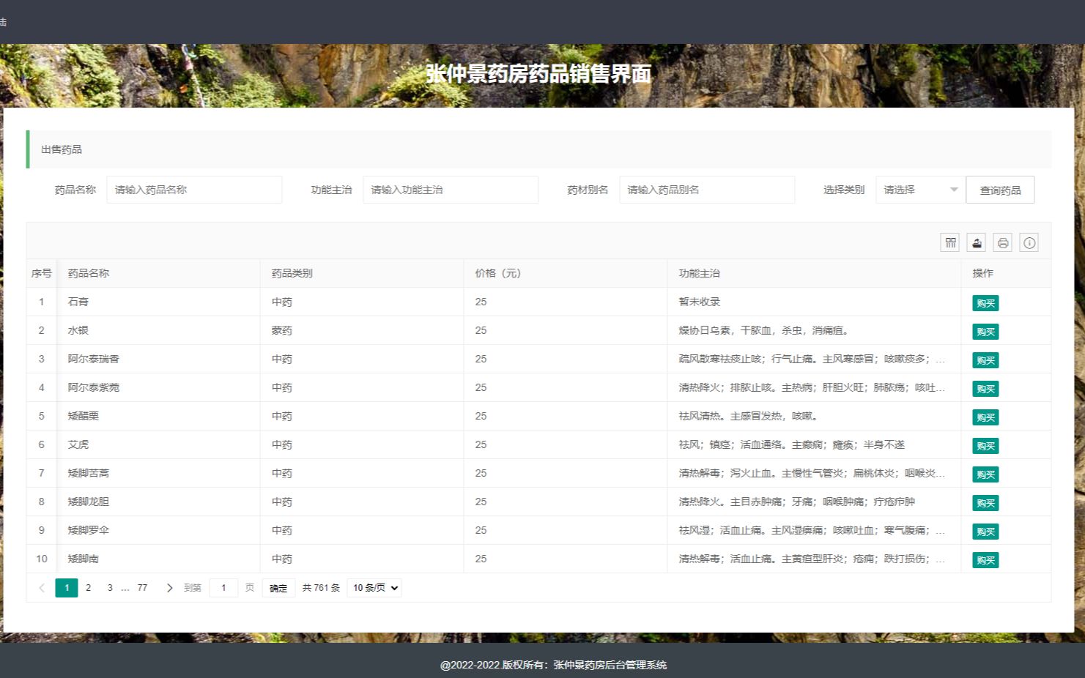Viewport: 1085px width, 678px height.
Task: Click 购买 for 矮脚罗伞
Action: point(985,532)
